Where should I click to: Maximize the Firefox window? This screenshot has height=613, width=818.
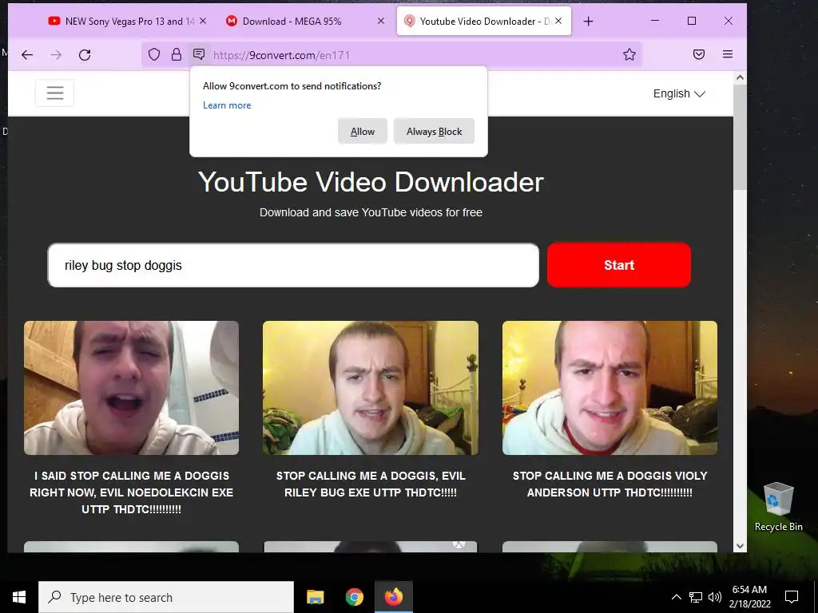692,21
